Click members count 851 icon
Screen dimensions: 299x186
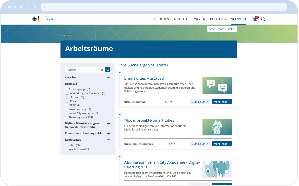(169, 144)
